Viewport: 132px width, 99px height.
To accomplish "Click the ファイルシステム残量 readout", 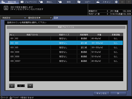I will (121, 14).
